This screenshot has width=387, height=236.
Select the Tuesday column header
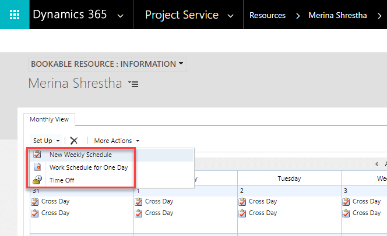289,178
